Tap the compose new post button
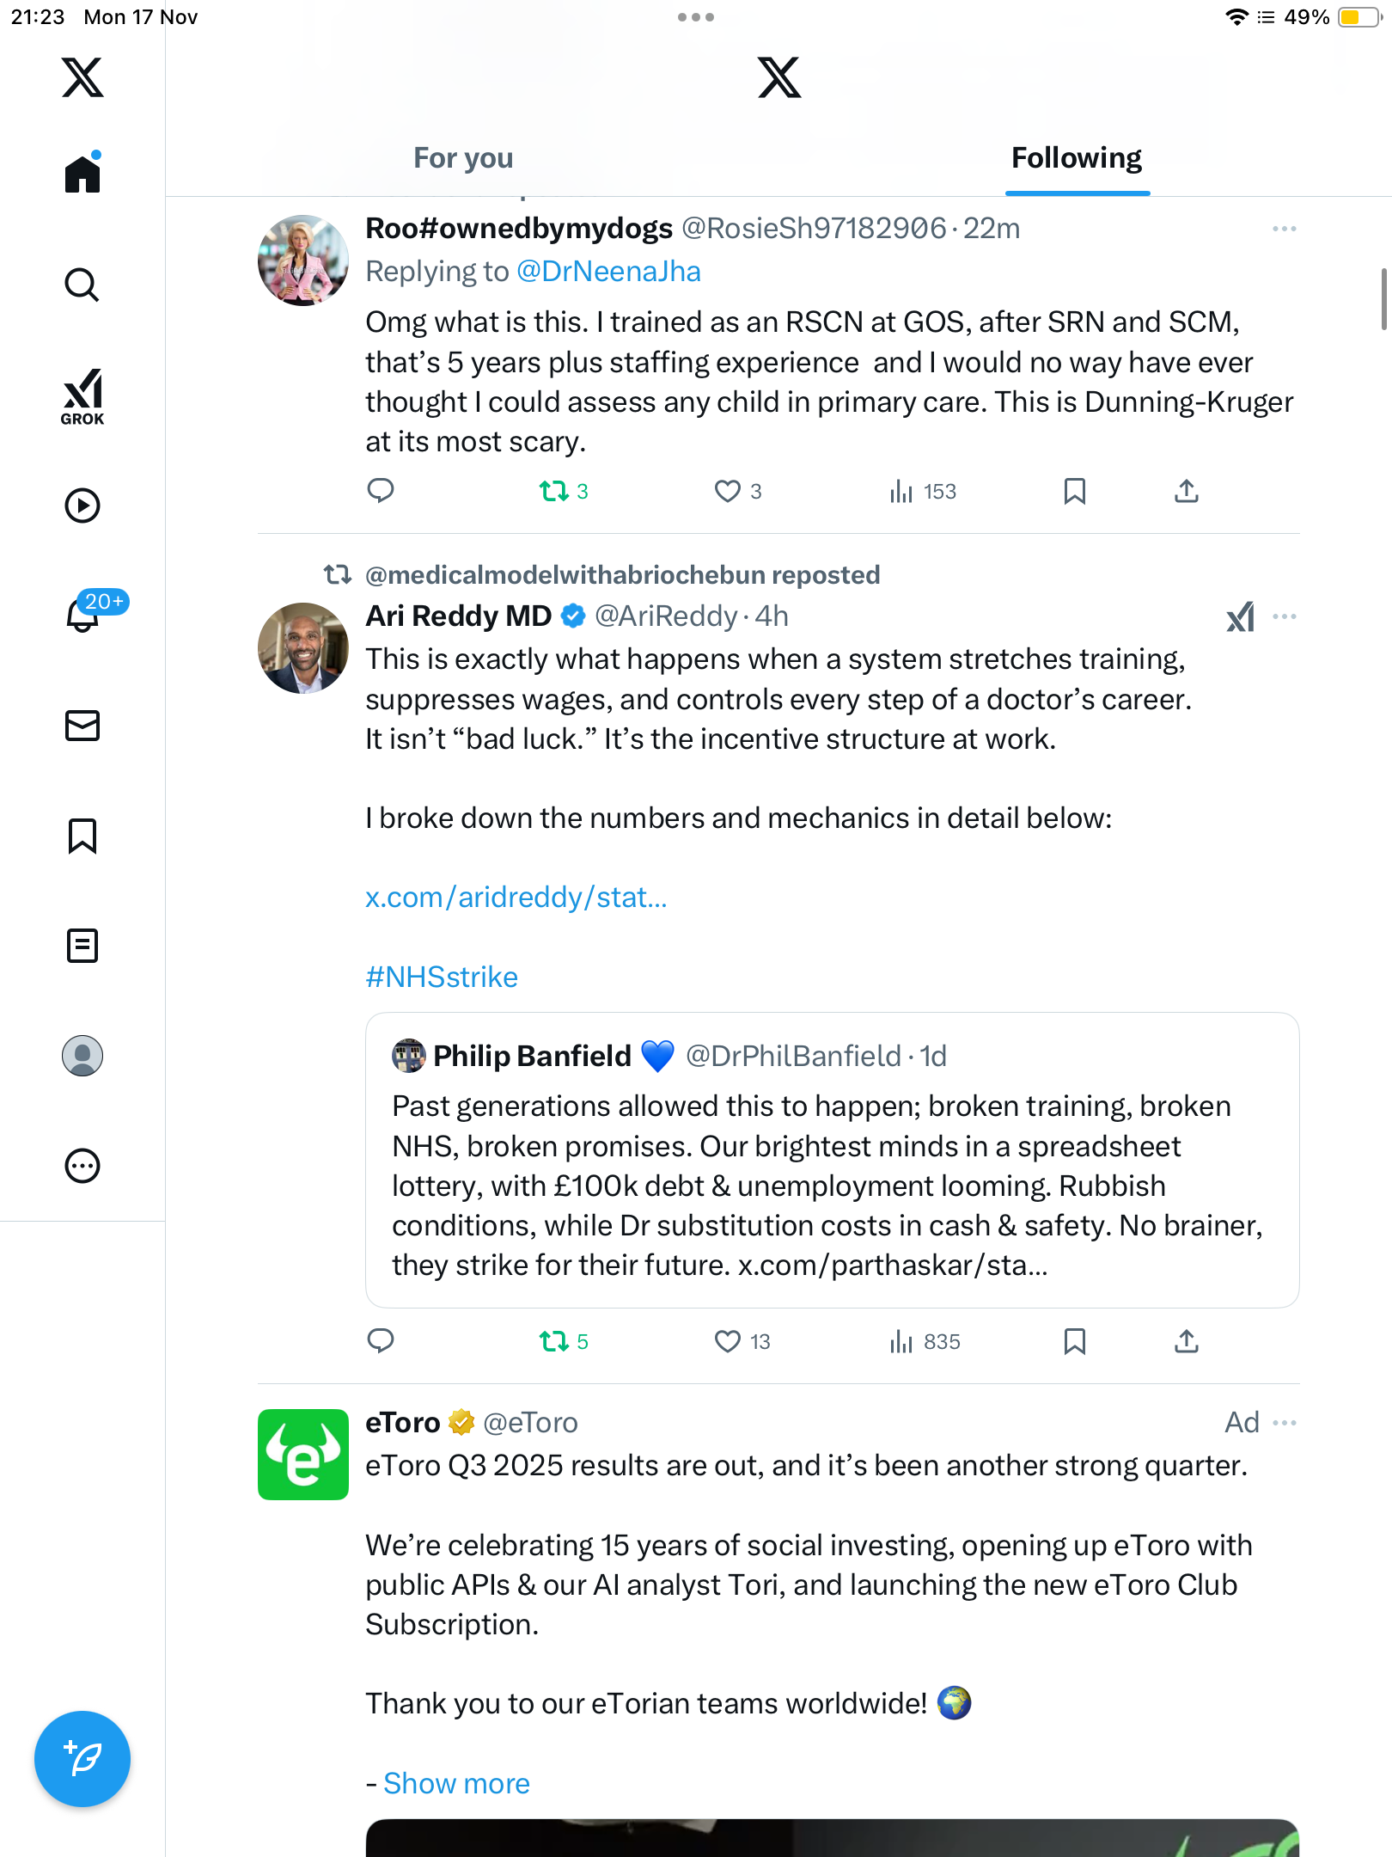Image resolution: width=1392 pixels, height=1857 pixels. tap(82, 1759)
